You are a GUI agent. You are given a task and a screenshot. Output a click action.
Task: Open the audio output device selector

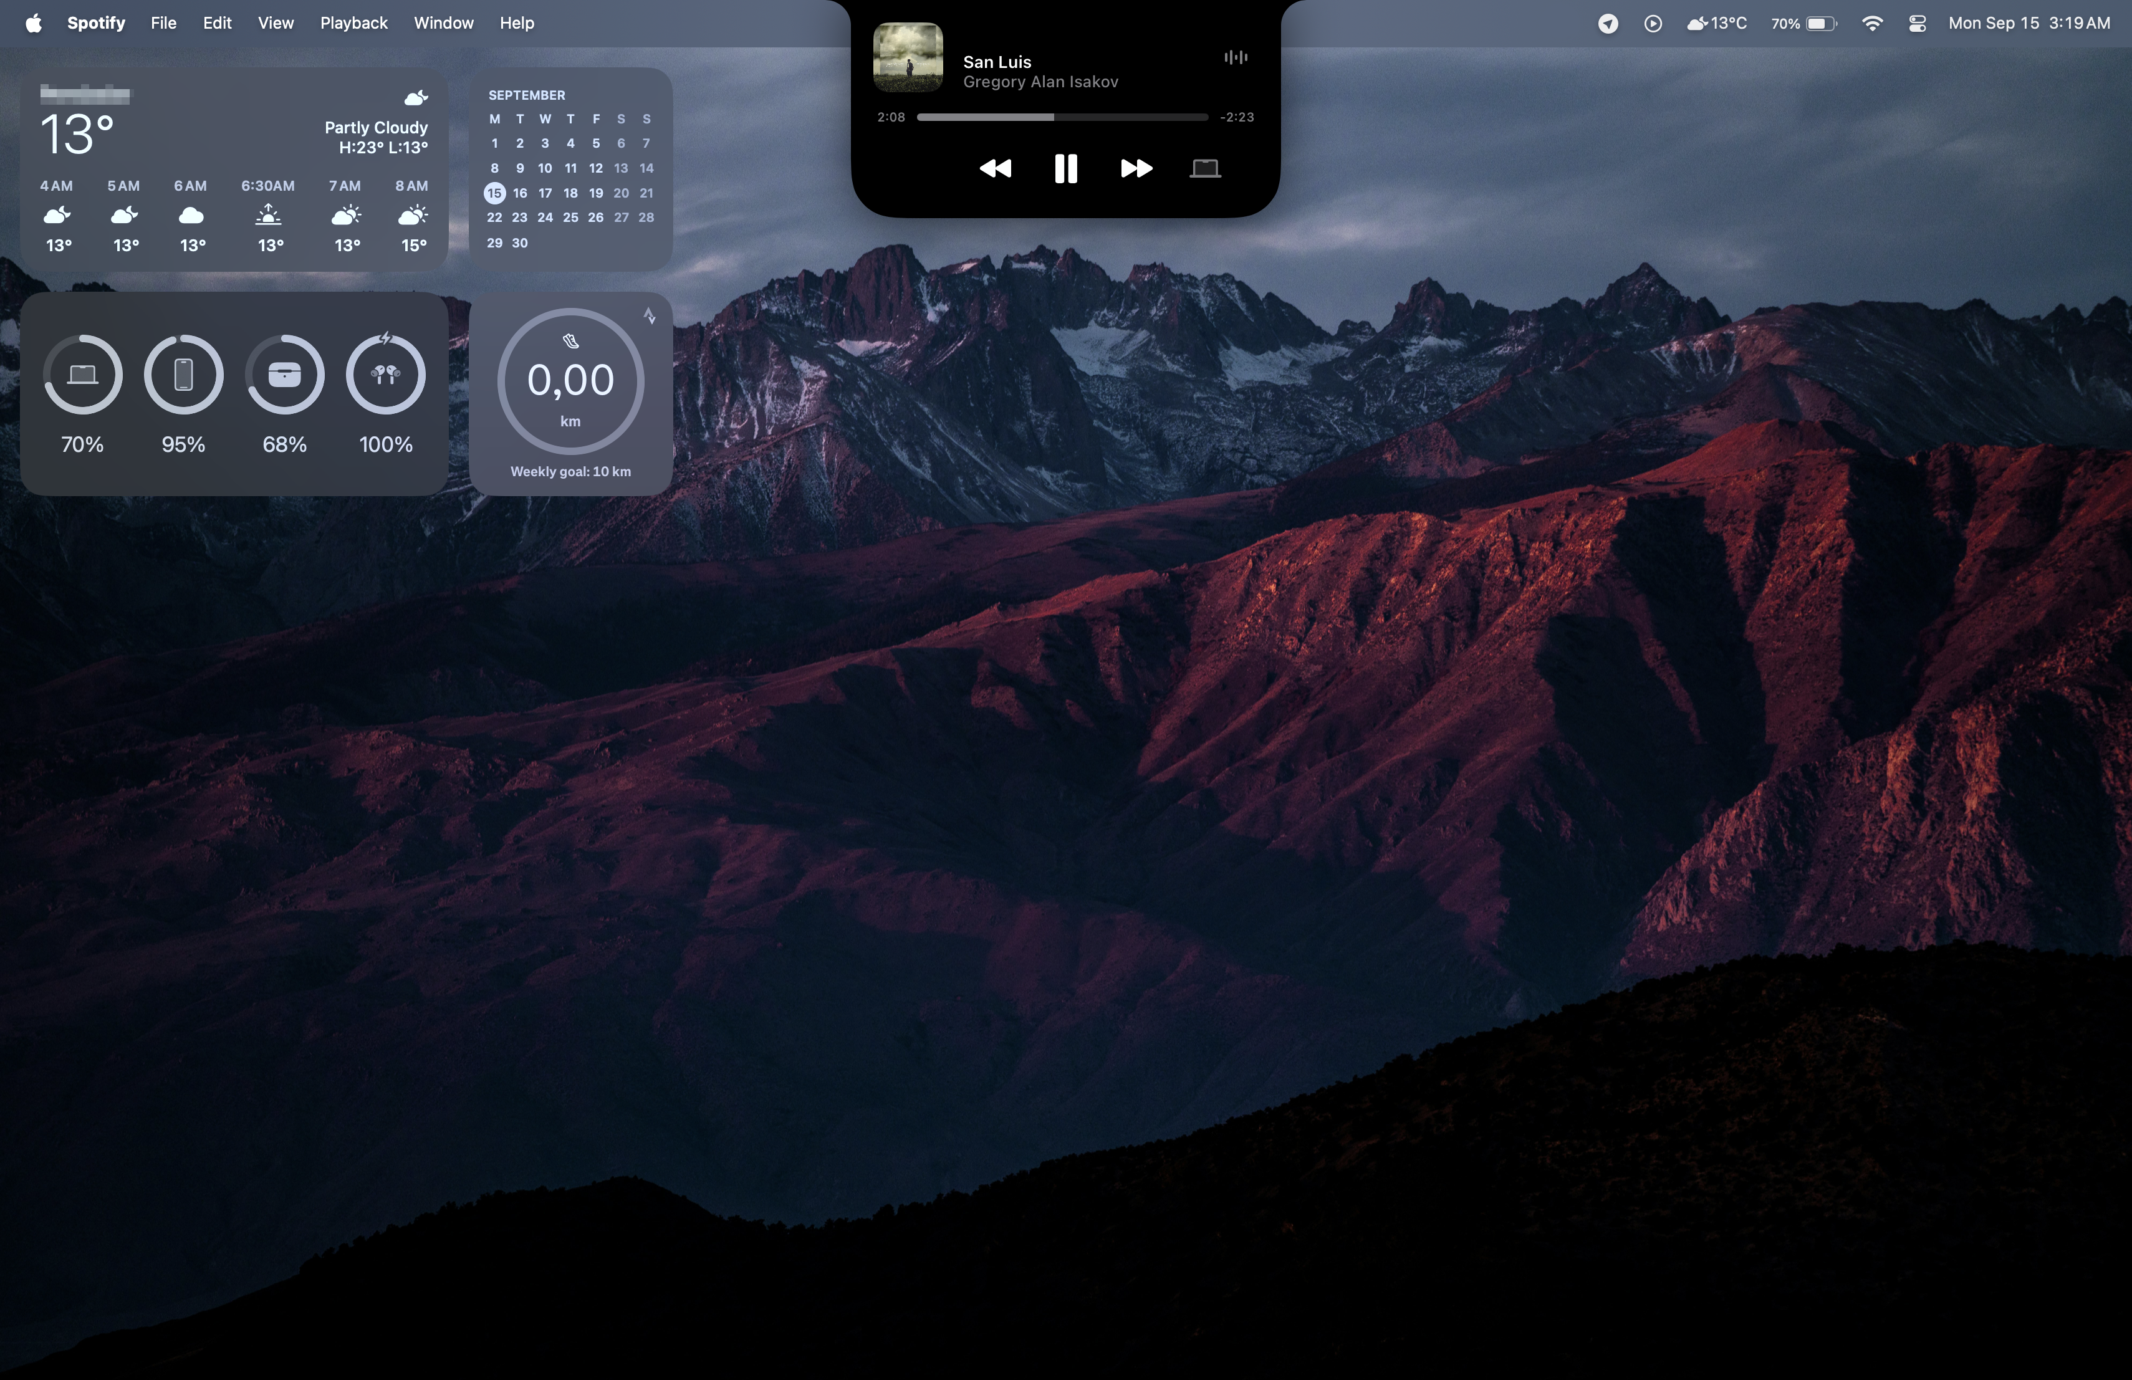click(1205, 168)
